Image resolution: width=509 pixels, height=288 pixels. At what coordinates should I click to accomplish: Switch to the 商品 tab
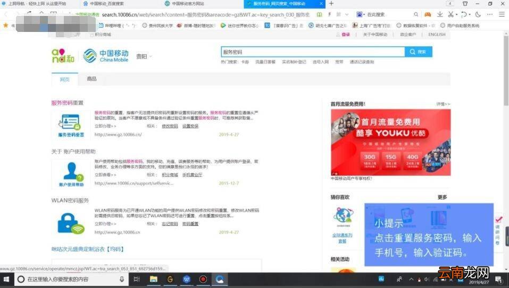tap(91, 79)
